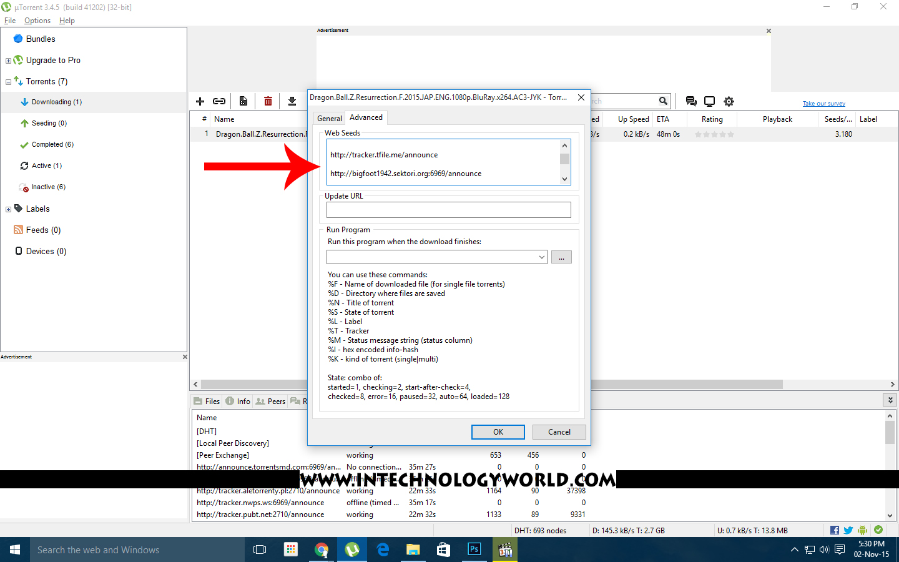Click Cancel in the torrent properties dialog
The image size is (899, 562).
pos(559,432)
